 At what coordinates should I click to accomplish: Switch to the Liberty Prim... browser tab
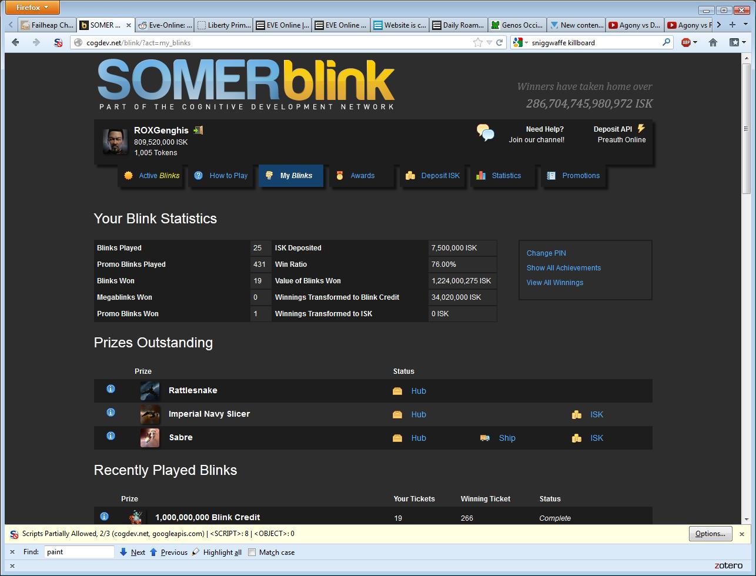click(x=224, y=25)
